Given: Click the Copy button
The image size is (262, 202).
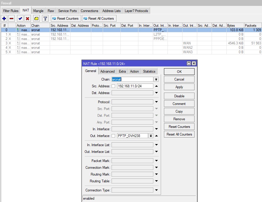Looking at the screenshot, I should pos(179,111).
